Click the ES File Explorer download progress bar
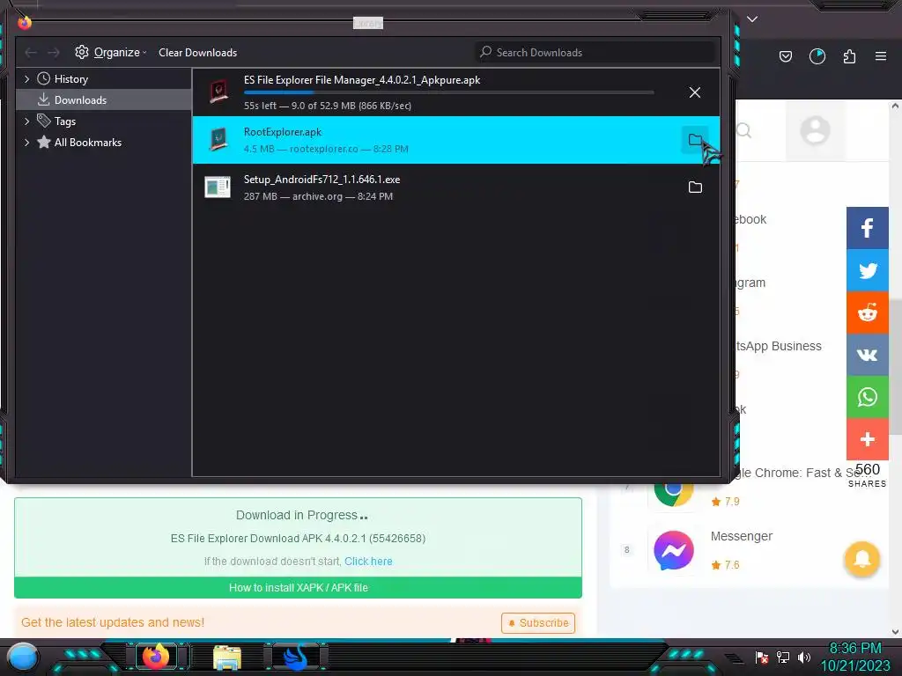 pyautogui.click(x=448, y=92)
